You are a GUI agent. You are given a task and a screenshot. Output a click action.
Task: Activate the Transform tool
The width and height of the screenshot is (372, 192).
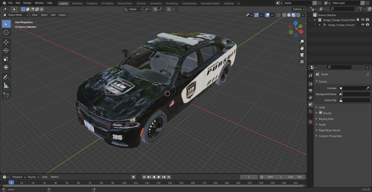tap(6, 67)
